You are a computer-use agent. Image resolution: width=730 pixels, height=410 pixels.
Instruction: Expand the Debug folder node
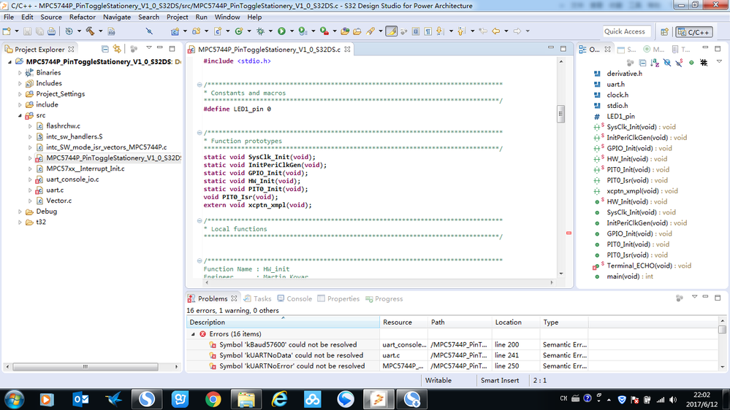[20, 212]
